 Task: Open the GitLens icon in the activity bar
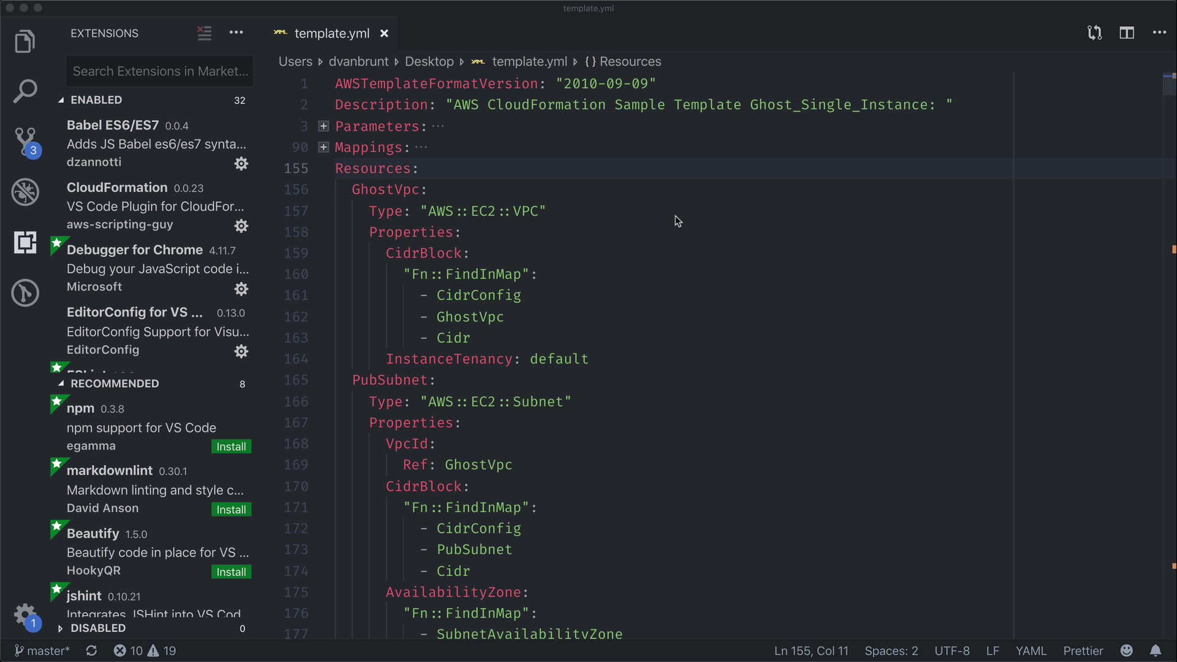pos(25,293)
